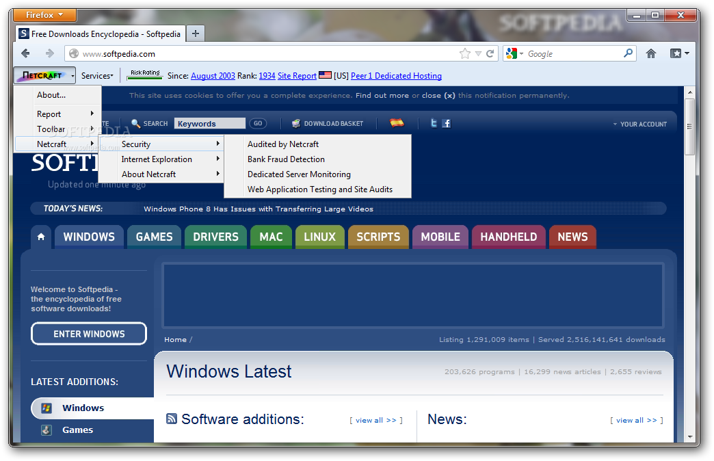Click the Google search input box
The image size is (714, 461).
coord(574,54)
